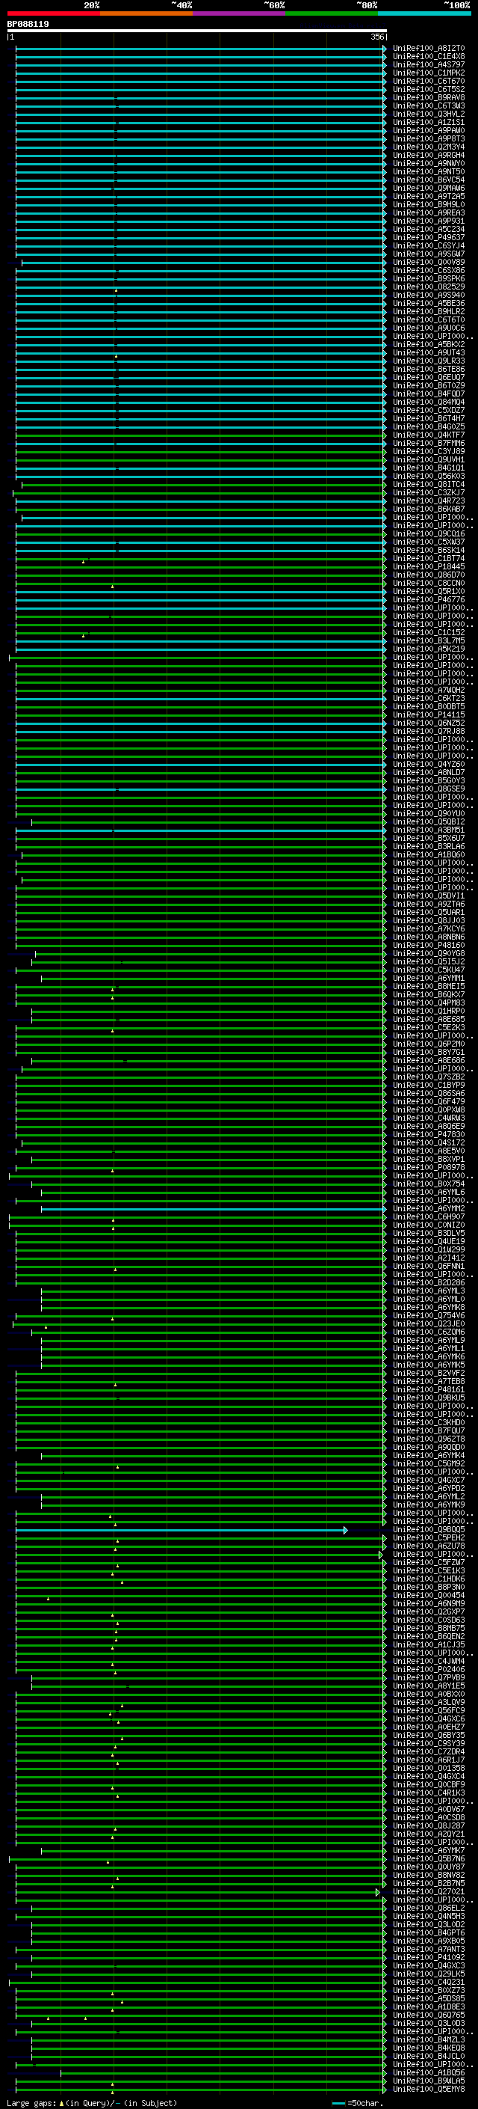Select hit label UniRef100_C1BT74

point(429,558)
